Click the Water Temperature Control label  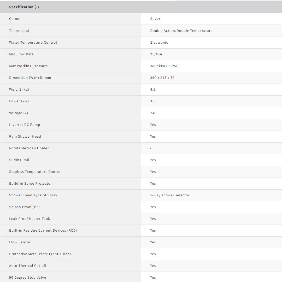pos(33,43)
